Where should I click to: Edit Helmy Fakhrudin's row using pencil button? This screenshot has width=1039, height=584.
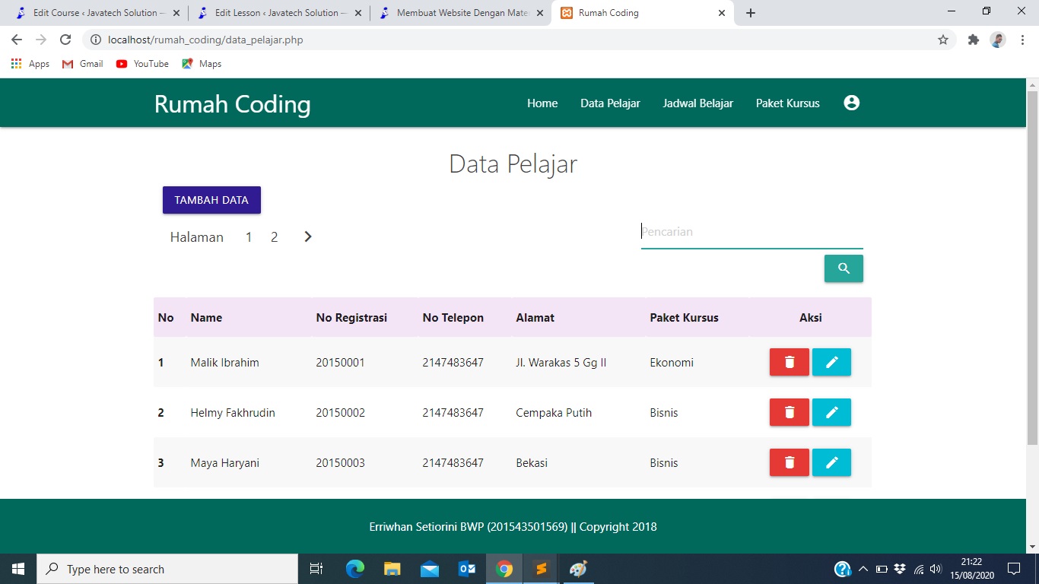tap(831, 412)
